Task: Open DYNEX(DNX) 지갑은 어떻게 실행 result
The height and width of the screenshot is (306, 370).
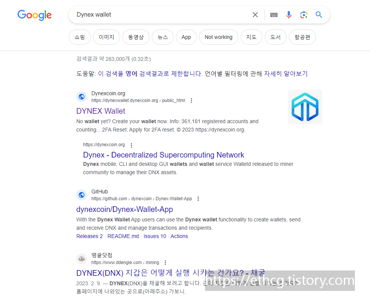Action: [171, 273]
